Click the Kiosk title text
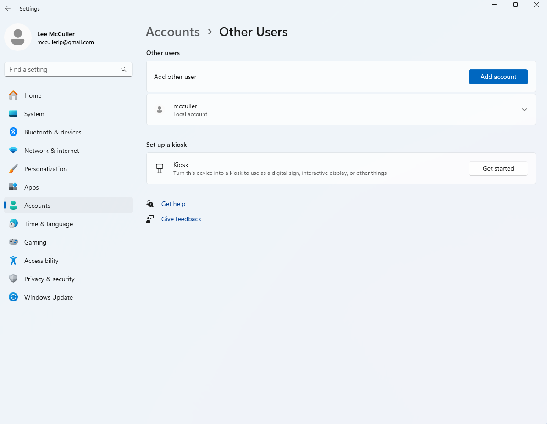The image size is (547, 424). point(181,164)
